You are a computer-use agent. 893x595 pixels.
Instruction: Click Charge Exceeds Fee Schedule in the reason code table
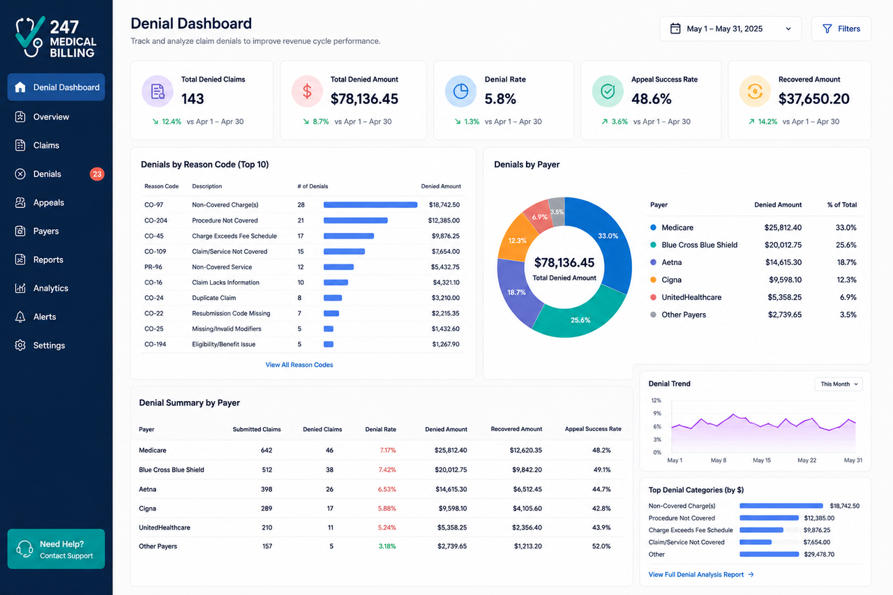click(234, 236)
